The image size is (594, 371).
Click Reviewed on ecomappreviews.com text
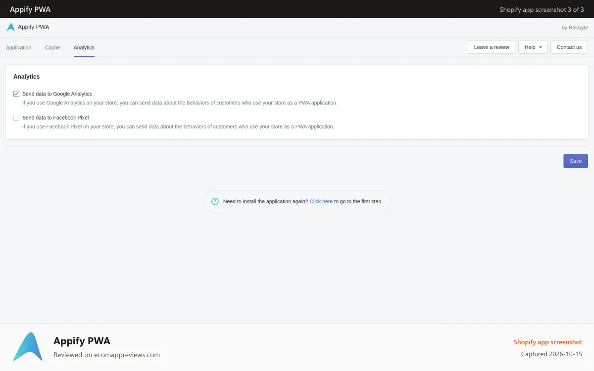tap(106, 355)
